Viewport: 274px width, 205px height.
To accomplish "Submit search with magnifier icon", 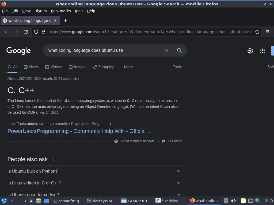I will point(179,50).
